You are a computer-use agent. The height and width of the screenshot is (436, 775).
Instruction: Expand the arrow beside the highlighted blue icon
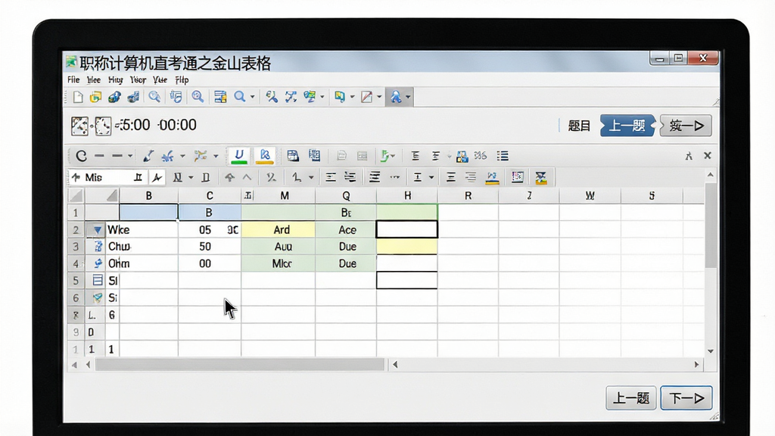coord(408,97)
